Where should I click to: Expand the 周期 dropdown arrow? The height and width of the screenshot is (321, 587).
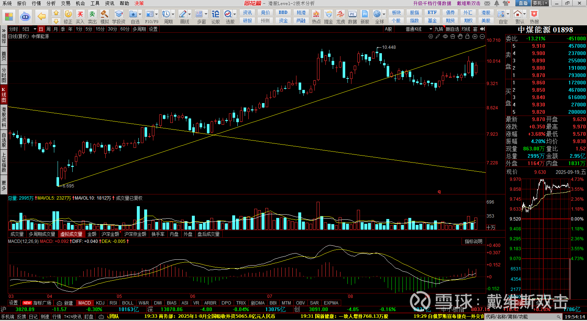pos(173,14)
